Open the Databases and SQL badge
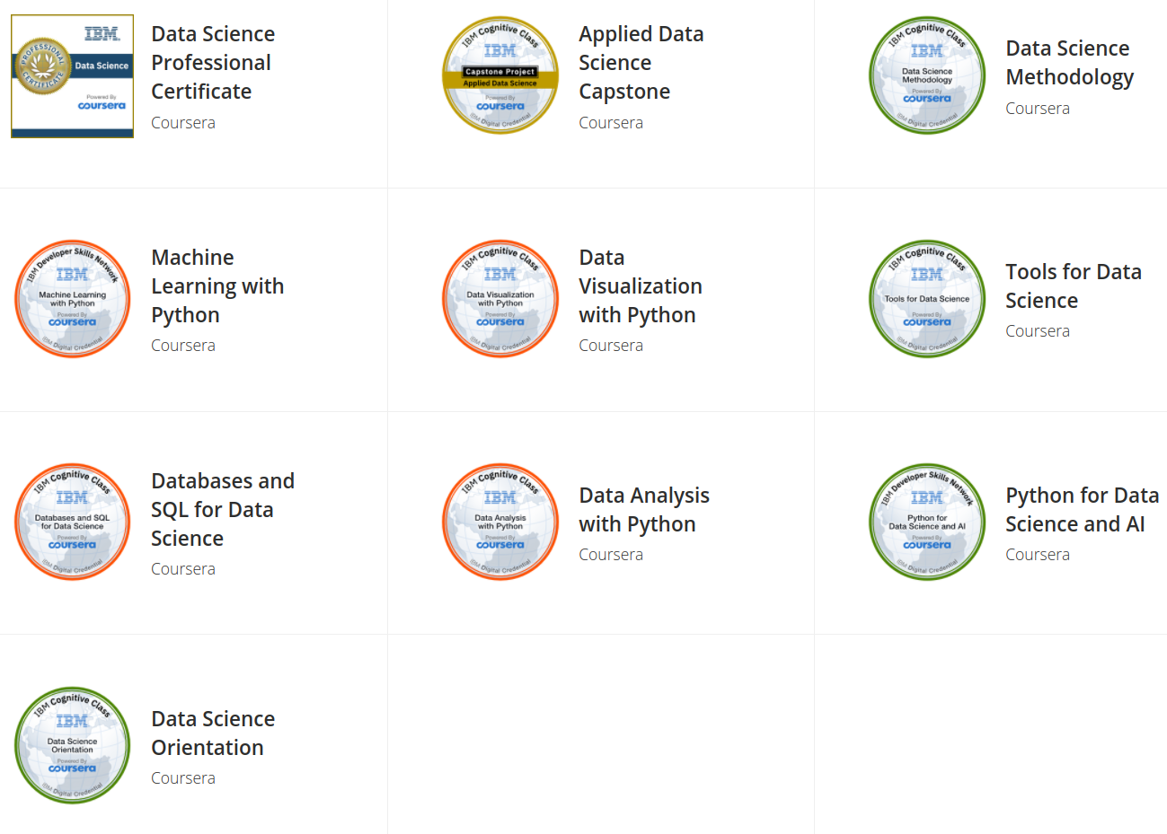The height and width of the screenshot is (834, 1167). coord(72,522)
